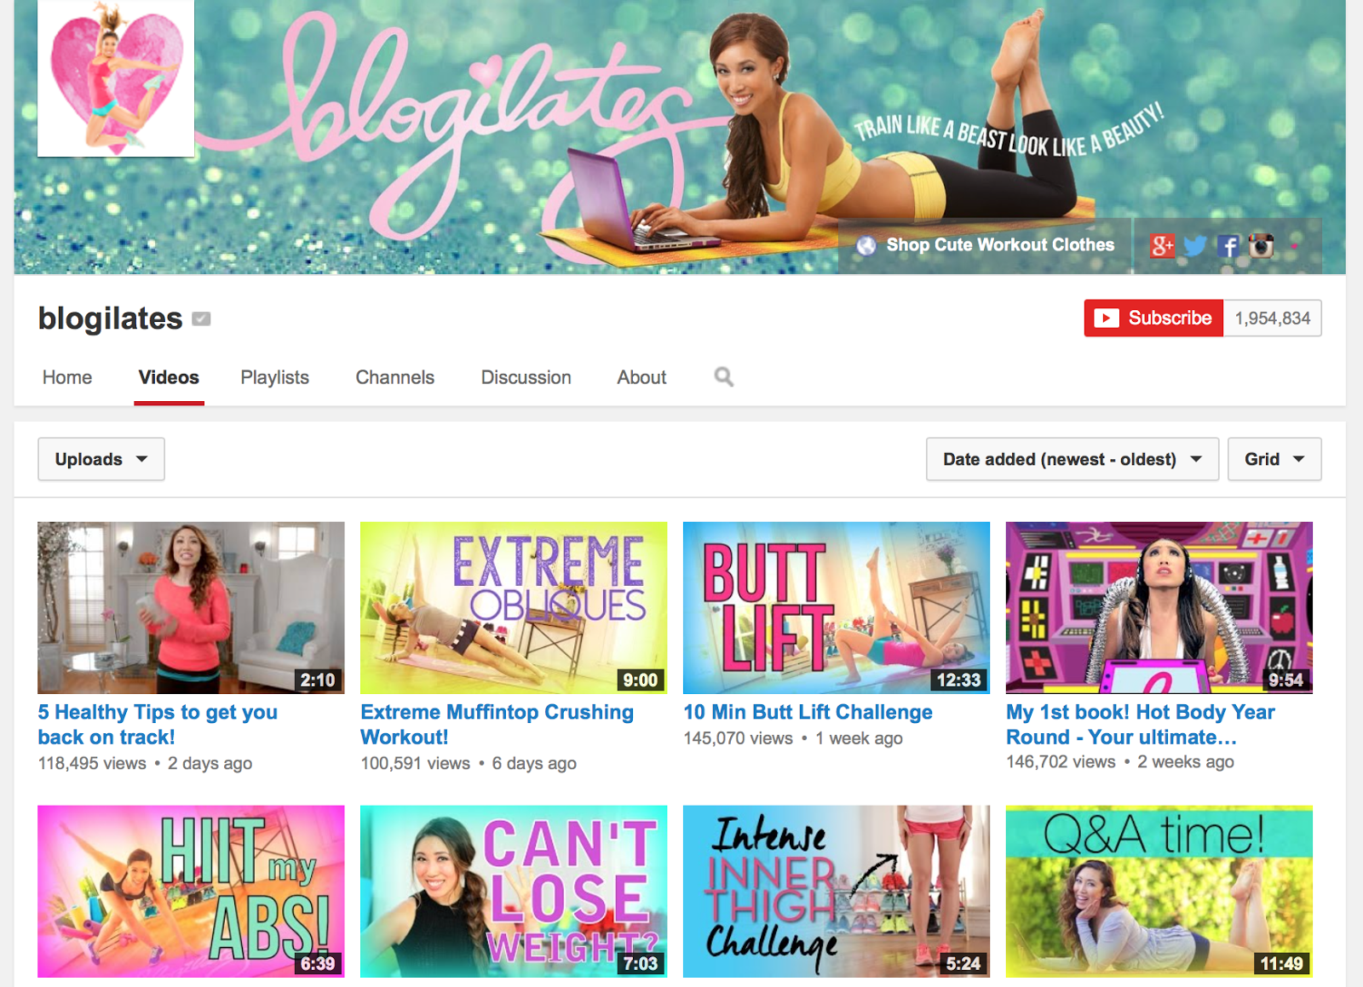Viewport: 1363px width, 987px height.
Task: Click the '1 week ago' upload date
Action: tap(859, 738)
